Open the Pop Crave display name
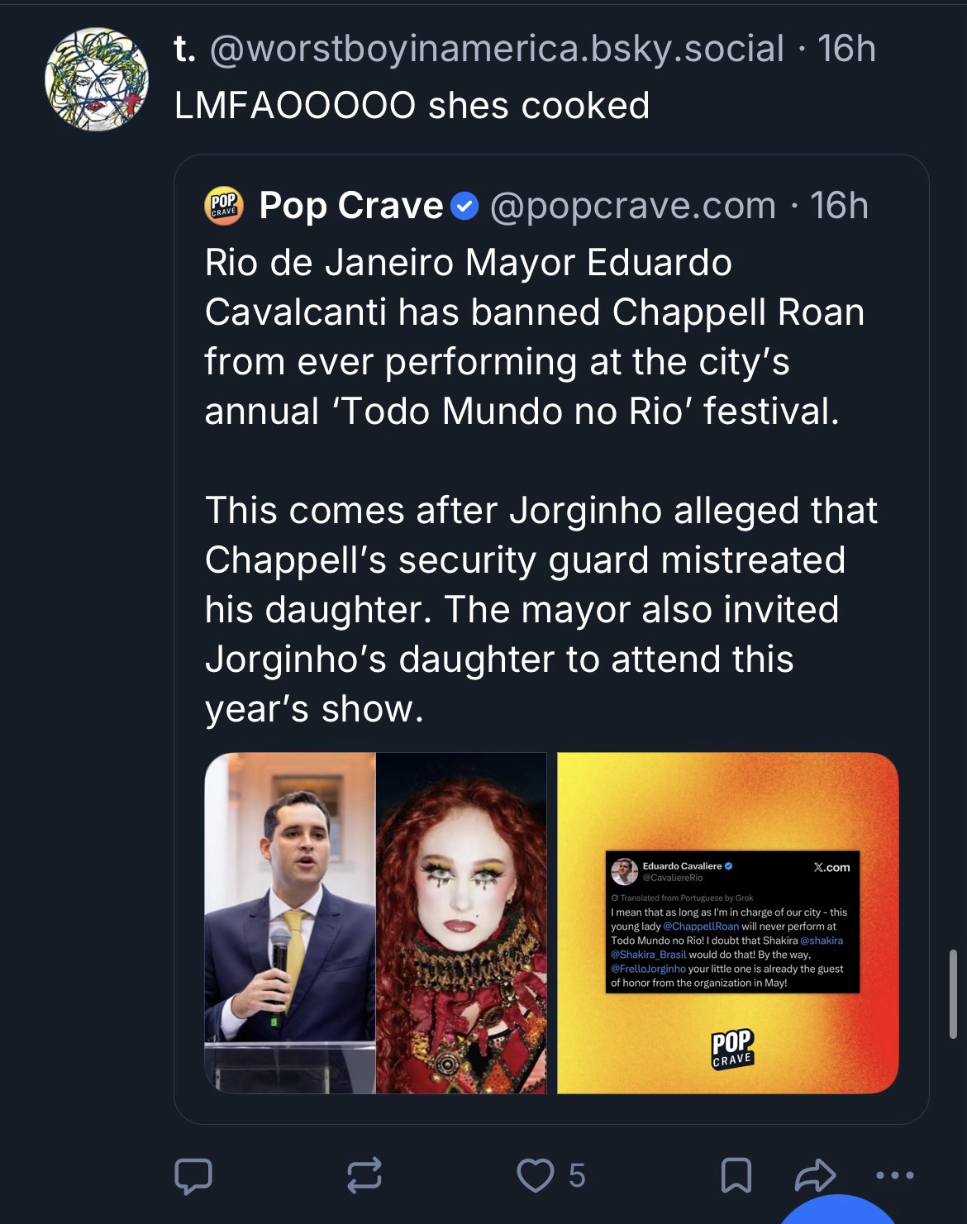The image size is (967, 1224). tap(351, 206)
